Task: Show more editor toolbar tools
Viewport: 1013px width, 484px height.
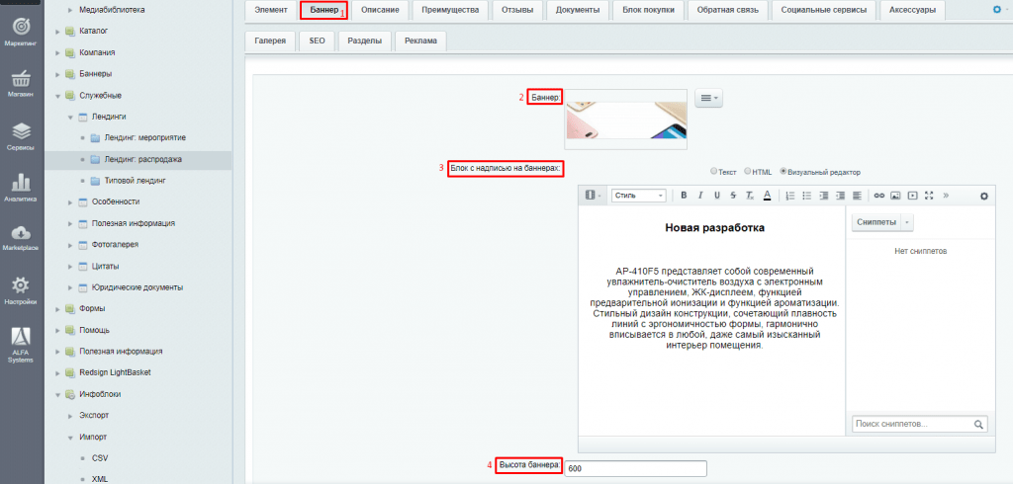Action: coord(947,196)
